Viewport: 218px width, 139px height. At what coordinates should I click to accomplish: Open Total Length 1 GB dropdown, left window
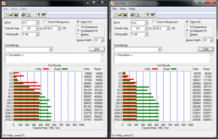37,34
